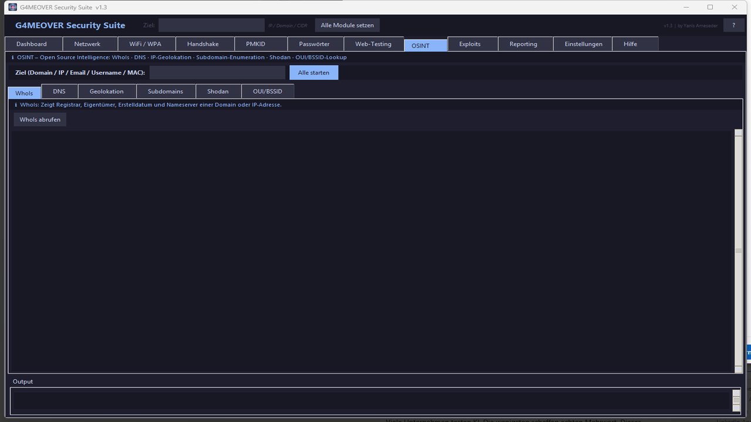Open the Passwörter tab
This screenshot has width=751, height=422.
click(314, 44)
